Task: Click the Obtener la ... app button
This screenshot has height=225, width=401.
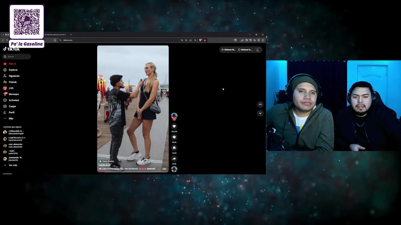Action: [x=245, y=50]
